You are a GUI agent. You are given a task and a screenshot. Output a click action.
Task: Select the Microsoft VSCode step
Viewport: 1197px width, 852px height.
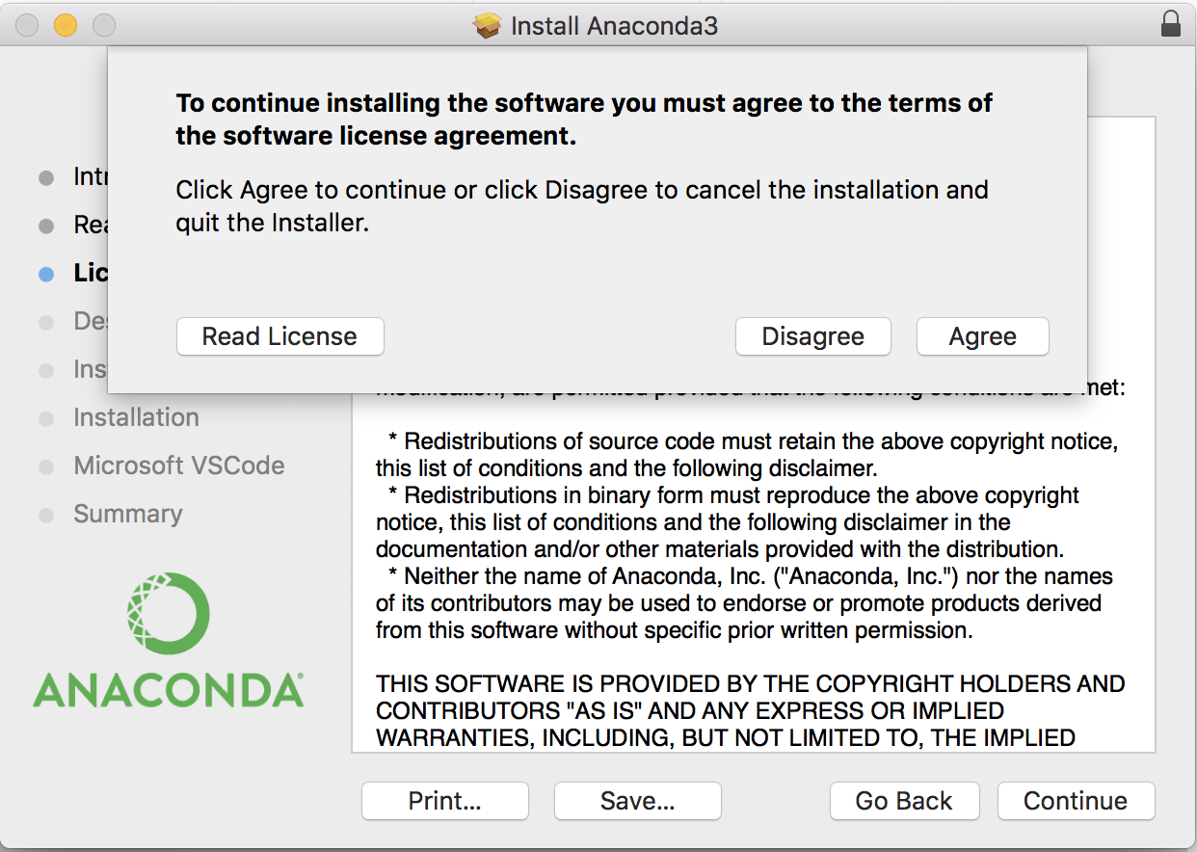[x=179, y=466]
